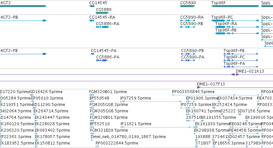Open EST FGM320B01.3prime
This screenshot has width=273, height=148.
point(108,92)
